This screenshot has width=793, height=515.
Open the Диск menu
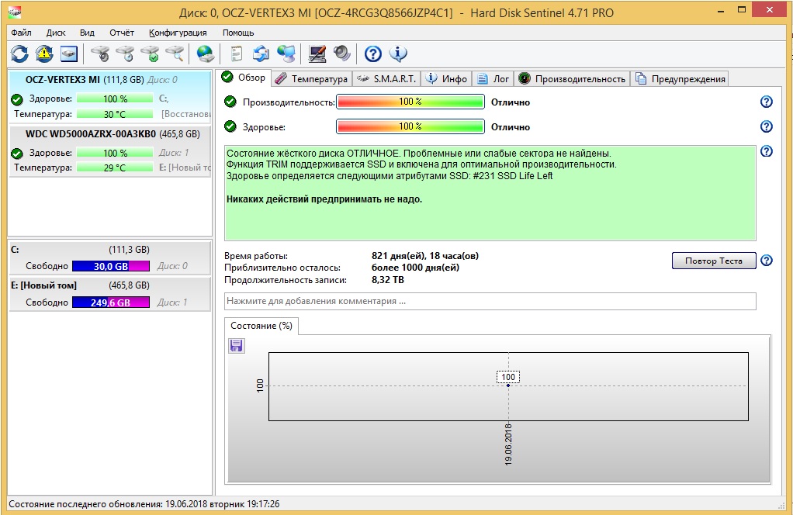tap(56, 33)
